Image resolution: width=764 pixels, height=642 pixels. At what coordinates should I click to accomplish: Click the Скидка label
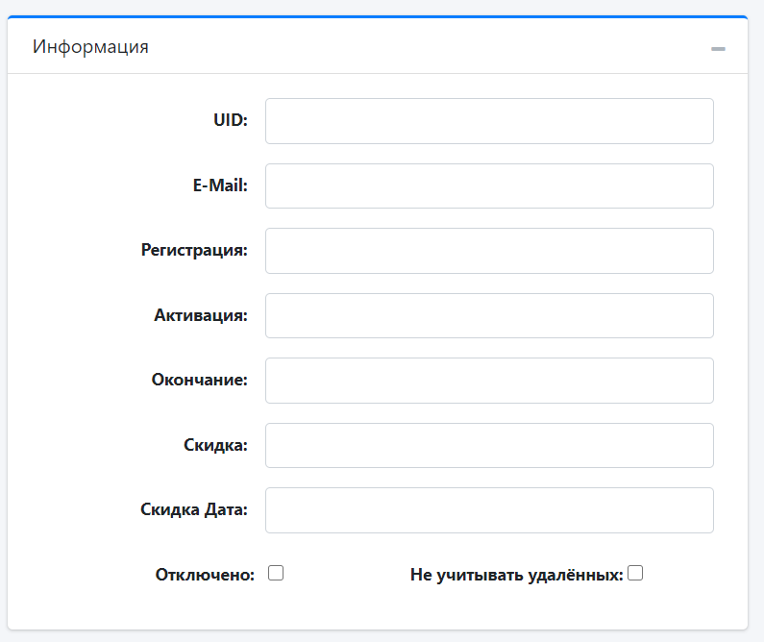216,445
